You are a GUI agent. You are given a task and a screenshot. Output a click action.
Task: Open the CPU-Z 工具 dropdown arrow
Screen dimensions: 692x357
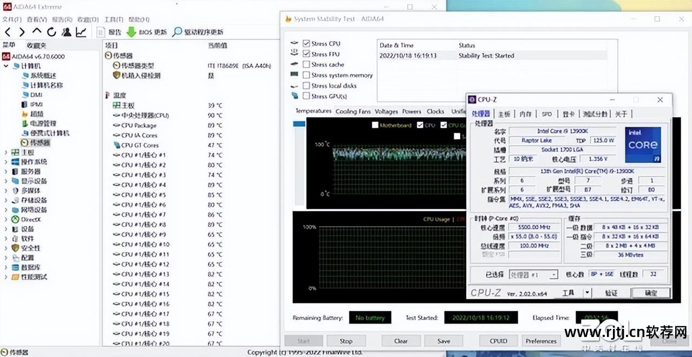point(587,293)
